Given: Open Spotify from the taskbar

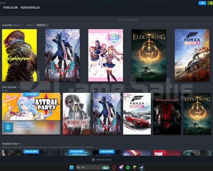Looking at the screenshot, I should [128, 167].
